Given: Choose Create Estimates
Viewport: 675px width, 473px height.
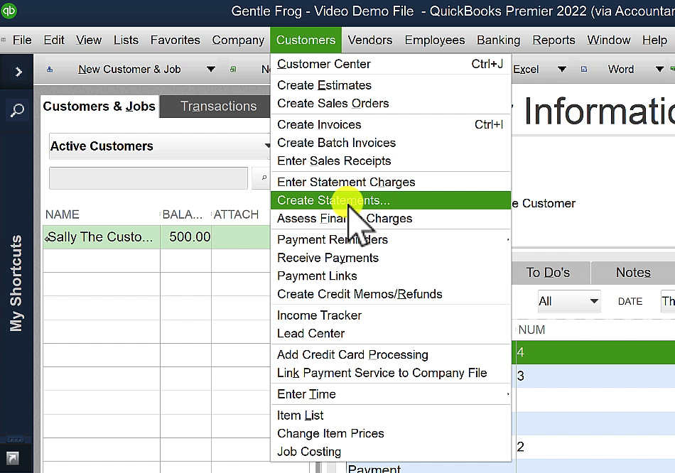Looking at the screenshot, I should (x=391, y=85).
